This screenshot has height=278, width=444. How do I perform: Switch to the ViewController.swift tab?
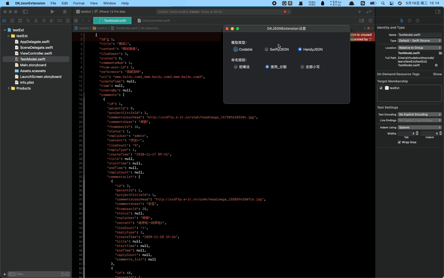[154, 20]
